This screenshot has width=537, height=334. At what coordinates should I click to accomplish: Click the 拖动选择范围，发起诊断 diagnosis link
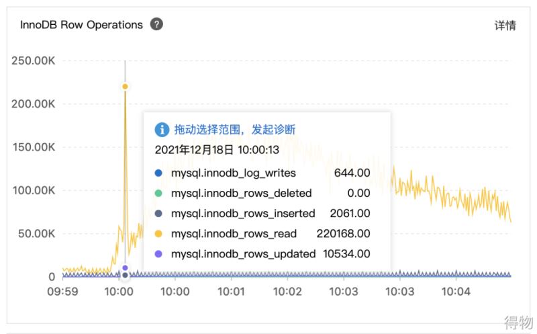point(235,130)
